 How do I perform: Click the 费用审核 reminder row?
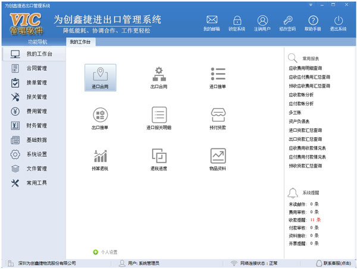(x=303, y=212)
